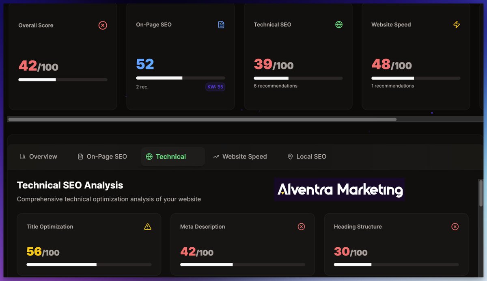Click the Website Speed progress bar
This screenshot has height=281, width=487.
coord(416,78)
